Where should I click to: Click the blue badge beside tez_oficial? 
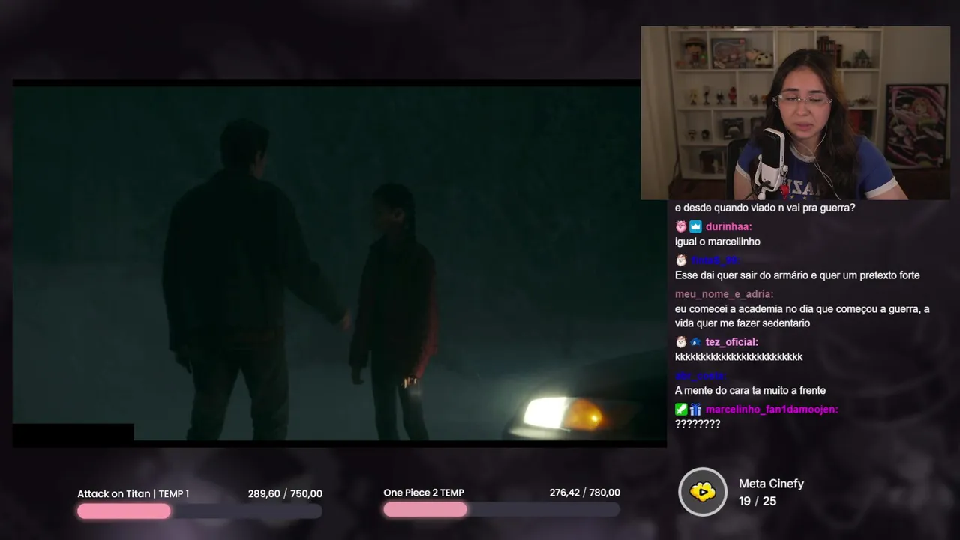click(695, 342)
